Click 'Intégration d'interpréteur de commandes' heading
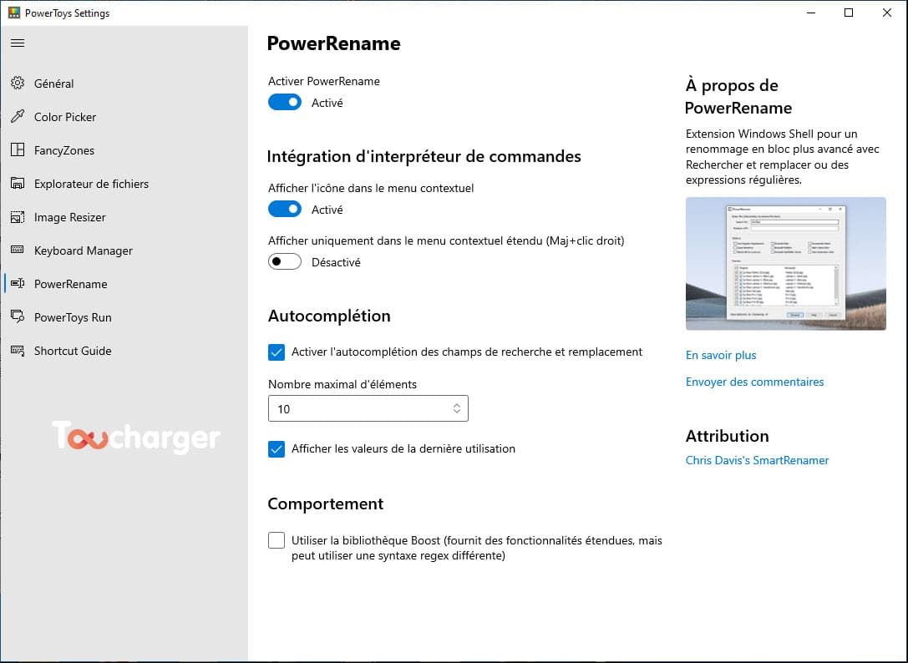 pos(424,157)
